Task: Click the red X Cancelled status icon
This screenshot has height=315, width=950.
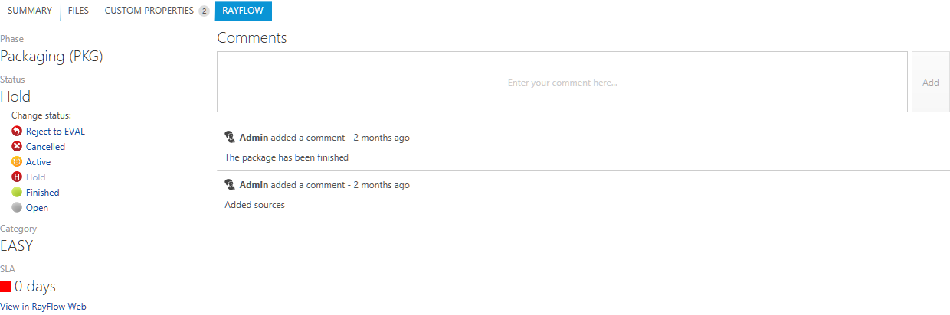Action: 17,147
